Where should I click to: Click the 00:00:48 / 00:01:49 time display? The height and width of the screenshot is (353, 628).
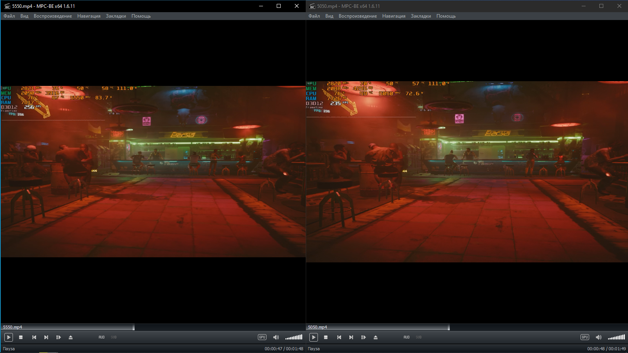point(606,349)
